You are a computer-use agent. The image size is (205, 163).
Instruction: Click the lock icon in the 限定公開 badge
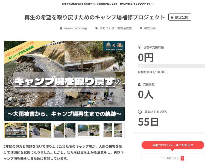pos(172,17)
